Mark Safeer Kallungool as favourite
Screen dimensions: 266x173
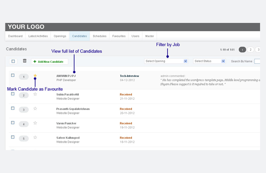pos(35,138)
